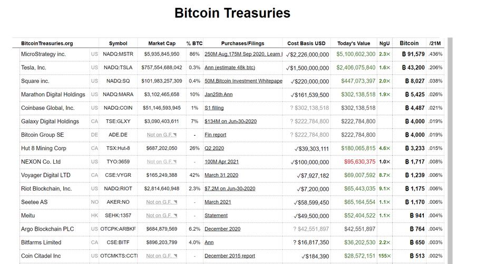Click Marathon's Jan25th Ann filing link

(218, 95)
